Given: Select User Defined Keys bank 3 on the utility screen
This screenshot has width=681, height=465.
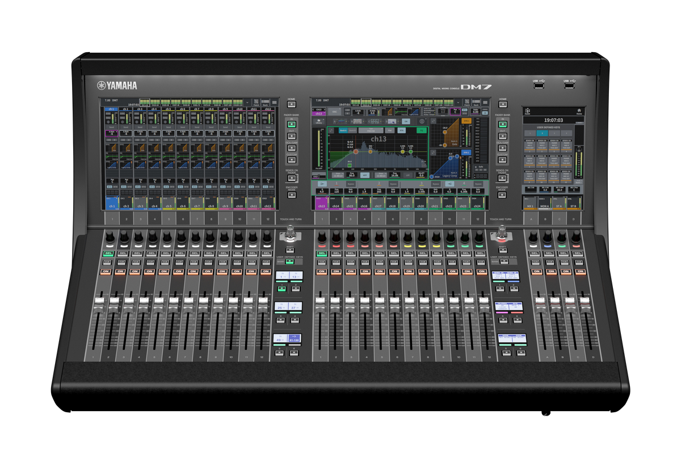Looking at the screenshot, I should (554, 133).
